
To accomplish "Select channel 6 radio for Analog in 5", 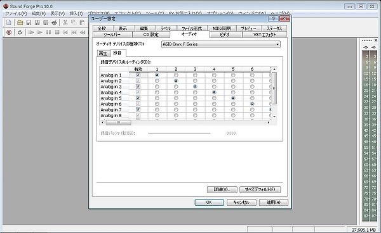I will 252,98.
